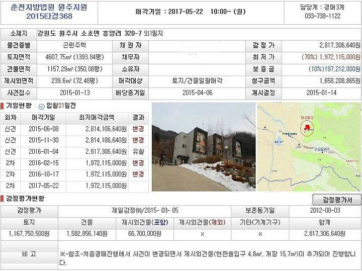This screenshot has width=362, height=271.
Task: Click the address 강원도 원주시 소초면 흥양리 320-7
Action: [x=89, y=34]
